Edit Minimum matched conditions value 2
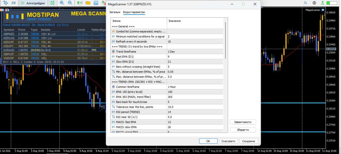This screenshot has width=341, height=154. tap(195, 36)
